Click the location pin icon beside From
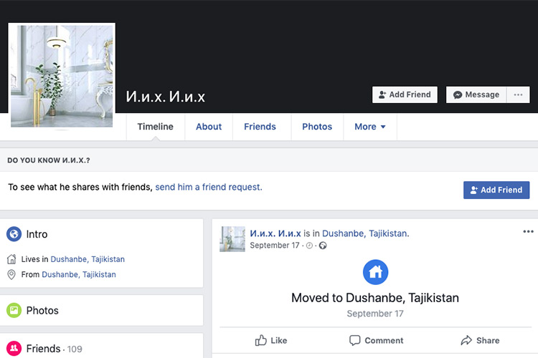 point(11,275)
